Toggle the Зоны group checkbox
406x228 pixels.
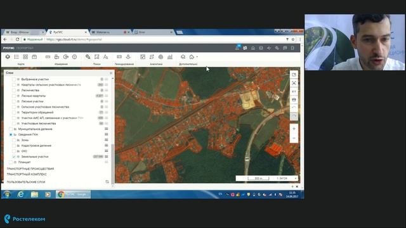14,140
